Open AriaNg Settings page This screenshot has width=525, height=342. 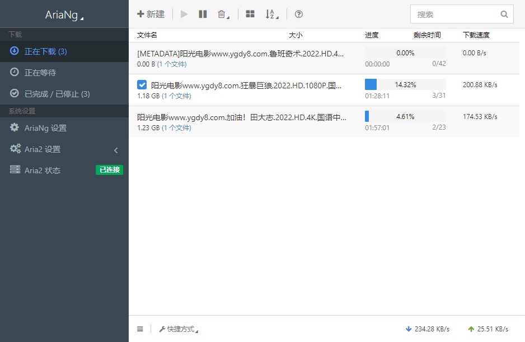pyautogui.click(x=64, y=128)
